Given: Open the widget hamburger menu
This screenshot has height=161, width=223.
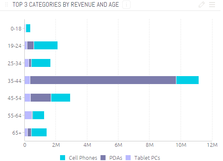Looking at the screenshot, I should [212, 5].
